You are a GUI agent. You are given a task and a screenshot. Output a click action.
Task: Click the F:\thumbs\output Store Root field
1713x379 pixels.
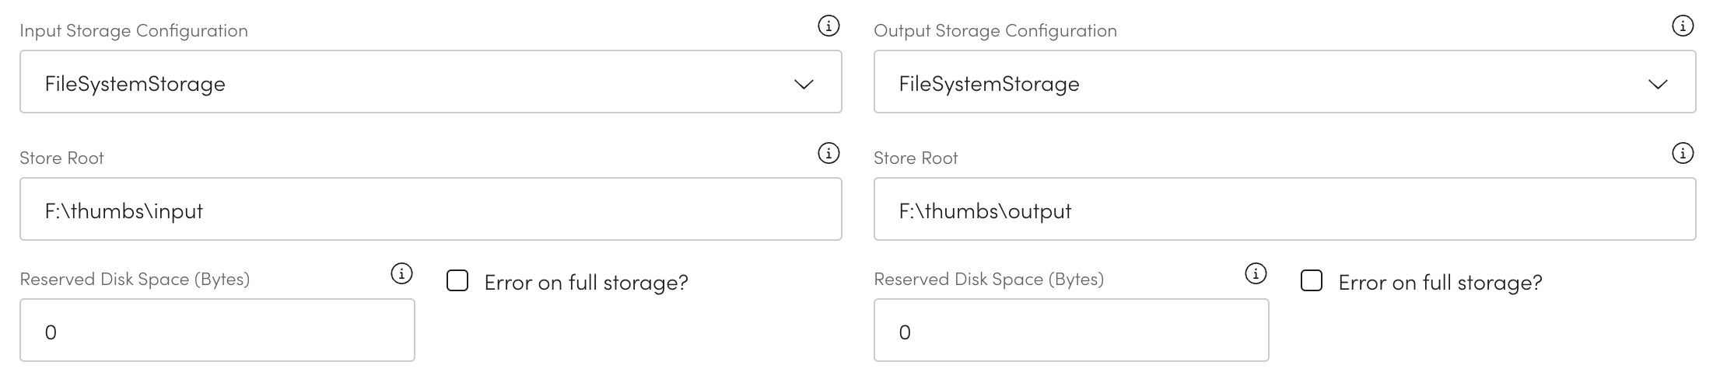(1284, 210)
